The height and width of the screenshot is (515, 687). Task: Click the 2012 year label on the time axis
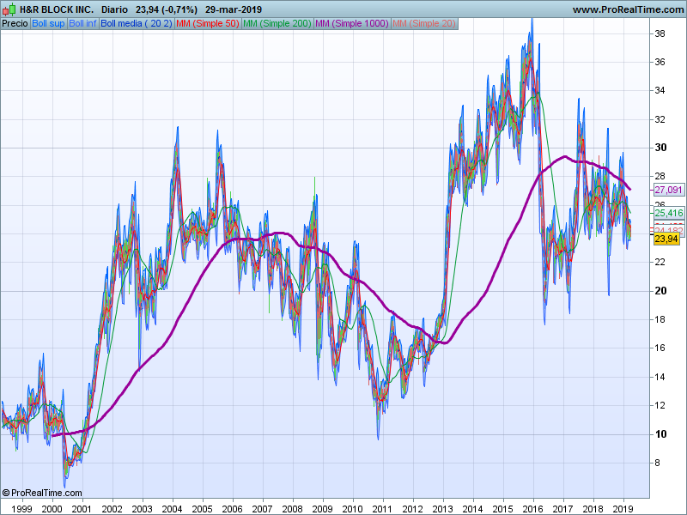click(413, 509)
